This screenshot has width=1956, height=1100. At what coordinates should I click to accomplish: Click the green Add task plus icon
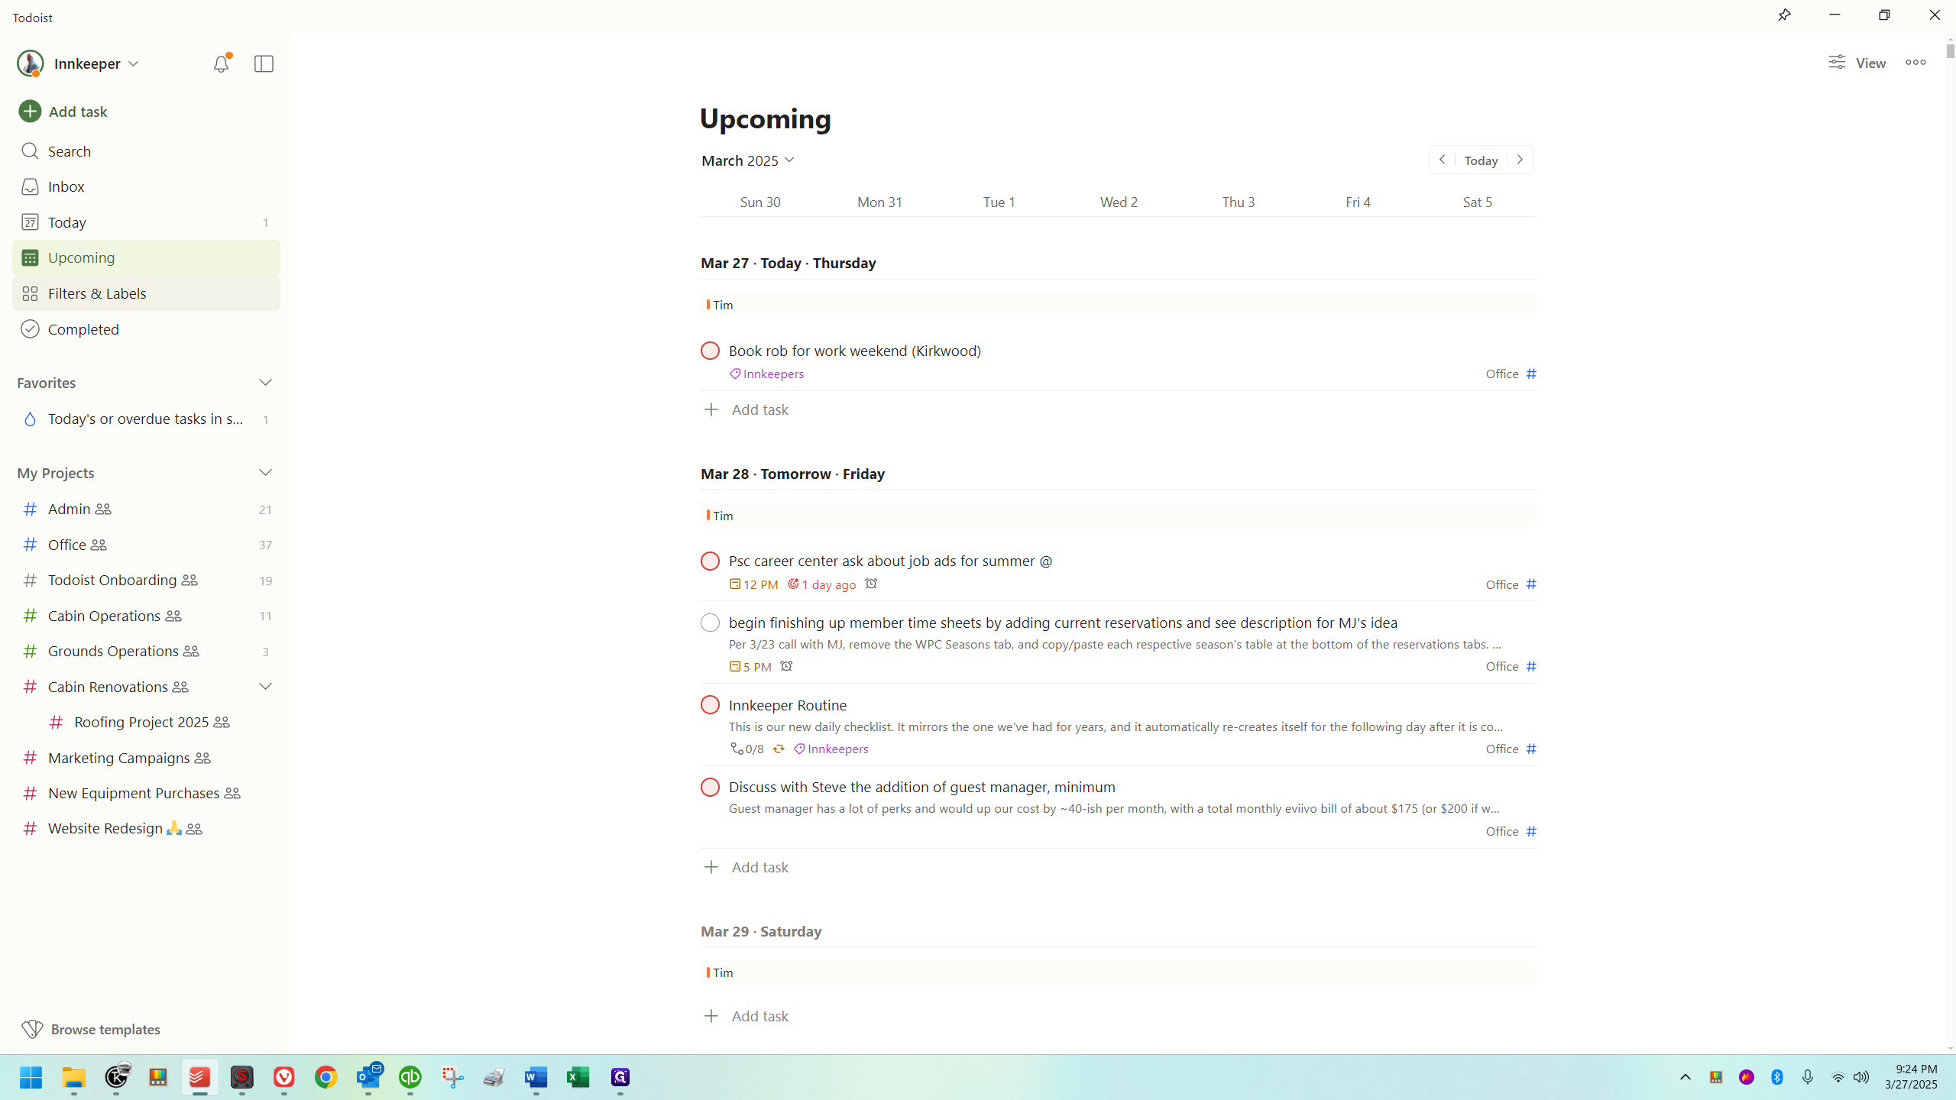(30, 112)
